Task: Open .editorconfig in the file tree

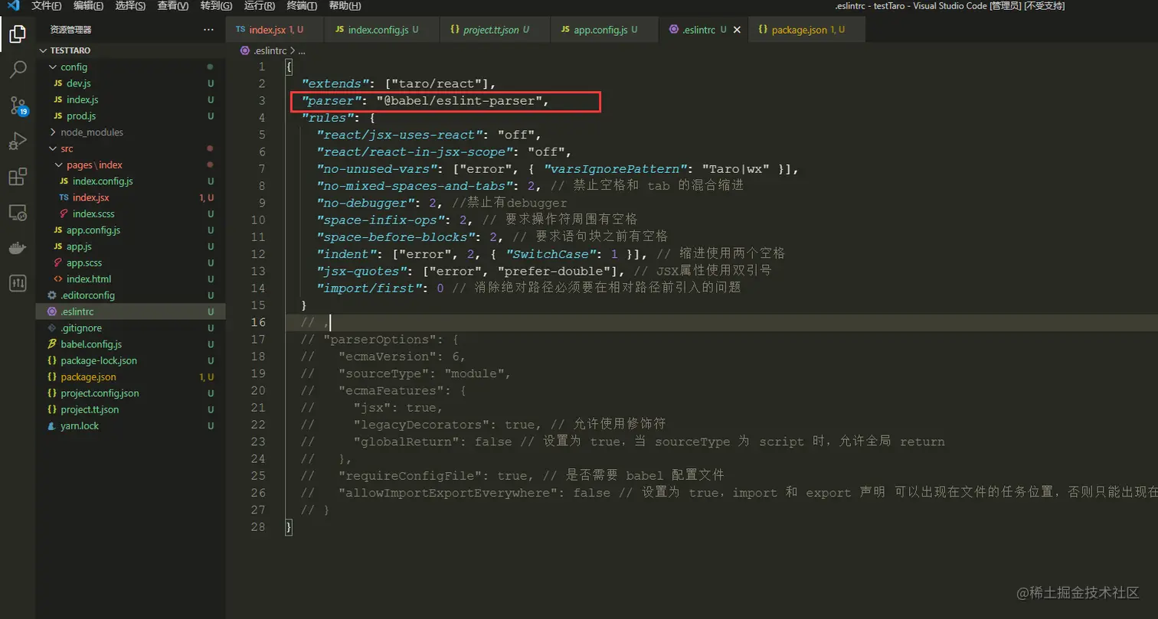Action: coord(130,295)
